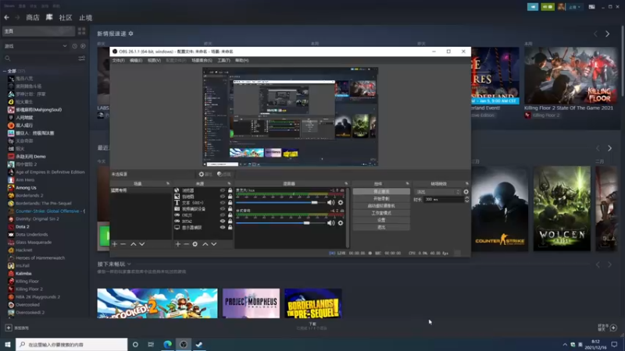The height and width of the screenshot is (351, 625).
Task: Open the green friends icon in Steam header
Action: (x=548, y=7)
